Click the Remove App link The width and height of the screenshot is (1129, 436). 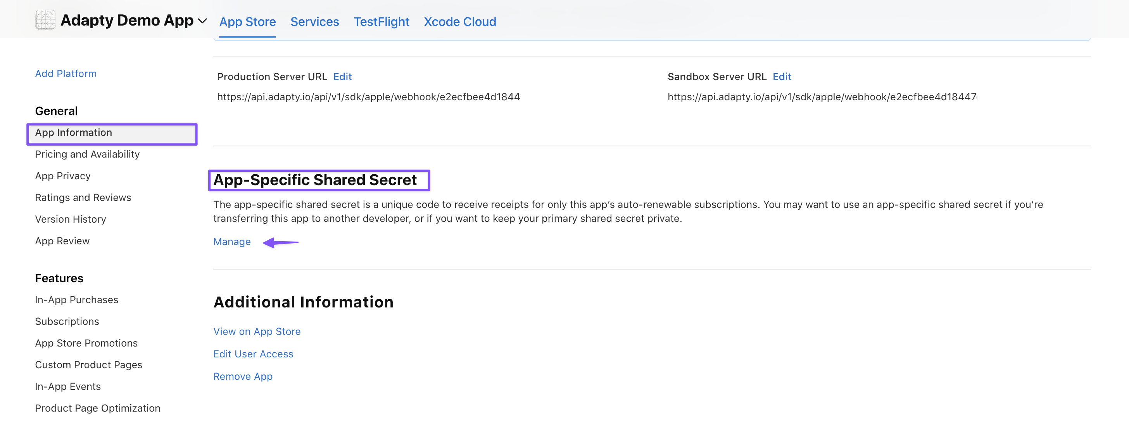242,376
